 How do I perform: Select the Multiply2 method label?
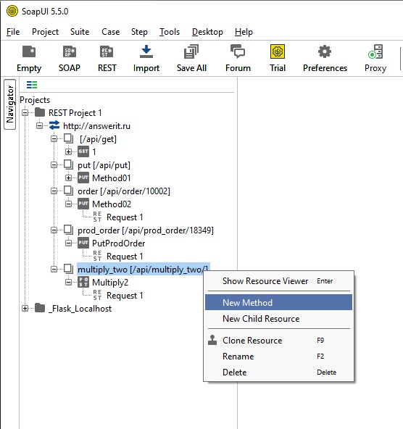[110, 282]
